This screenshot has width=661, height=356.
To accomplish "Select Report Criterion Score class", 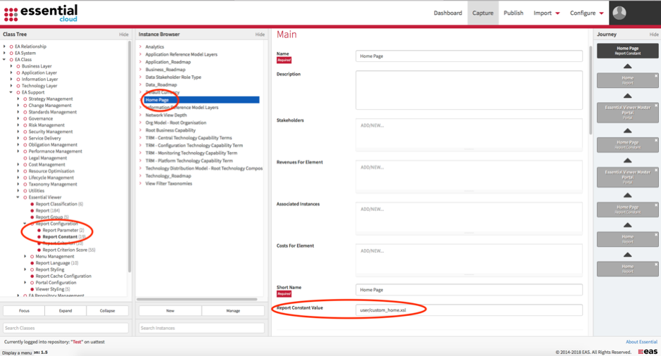I will tap(65, 250).
